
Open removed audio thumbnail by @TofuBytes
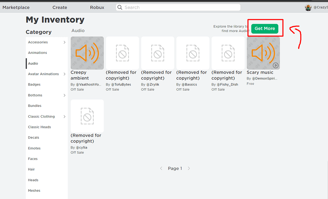(122, 53)
